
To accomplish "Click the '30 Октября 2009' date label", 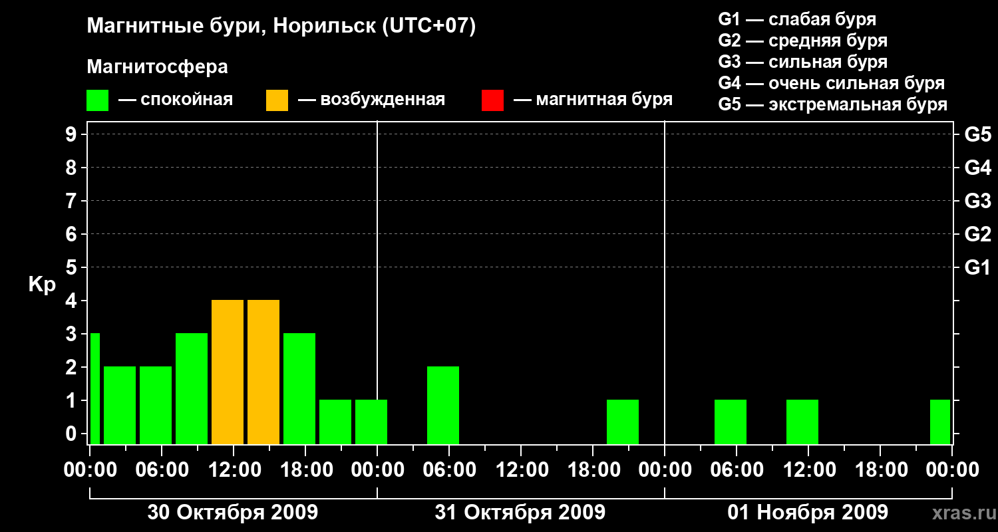I will click(x=233, y=512).
